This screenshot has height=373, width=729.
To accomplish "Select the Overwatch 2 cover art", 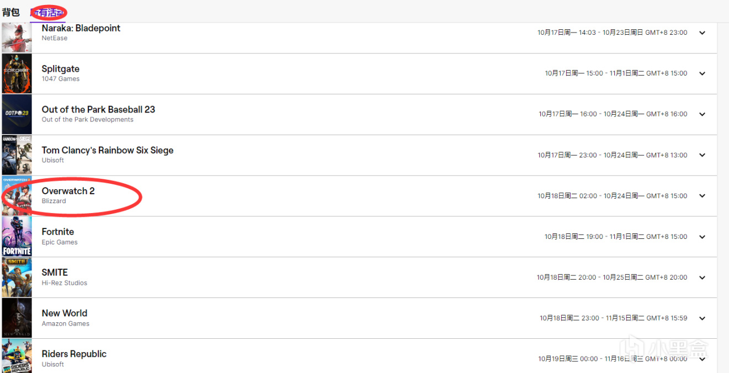I will tap(17, 196).
